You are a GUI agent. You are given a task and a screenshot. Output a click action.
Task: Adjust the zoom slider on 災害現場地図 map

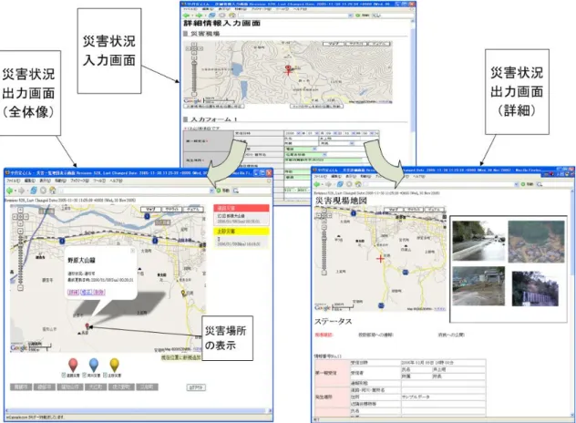(324, 250)
